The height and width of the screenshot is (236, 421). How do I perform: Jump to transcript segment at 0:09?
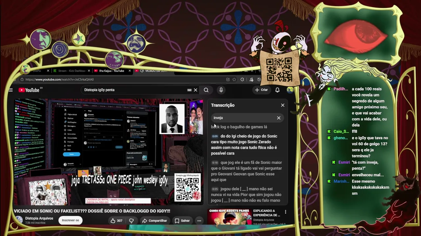coord(215,136)
